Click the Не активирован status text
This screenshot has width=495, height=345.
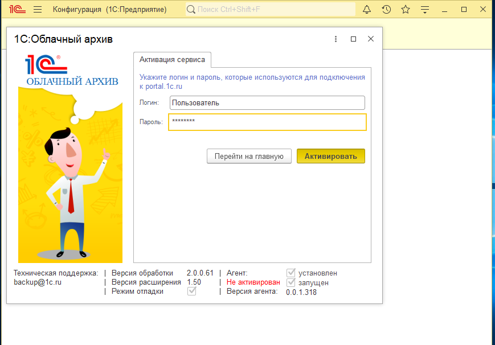253,282
